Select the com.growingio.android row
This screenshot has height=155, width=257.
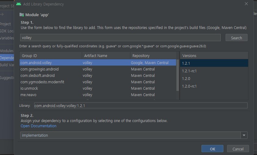[x=98, y=69]
